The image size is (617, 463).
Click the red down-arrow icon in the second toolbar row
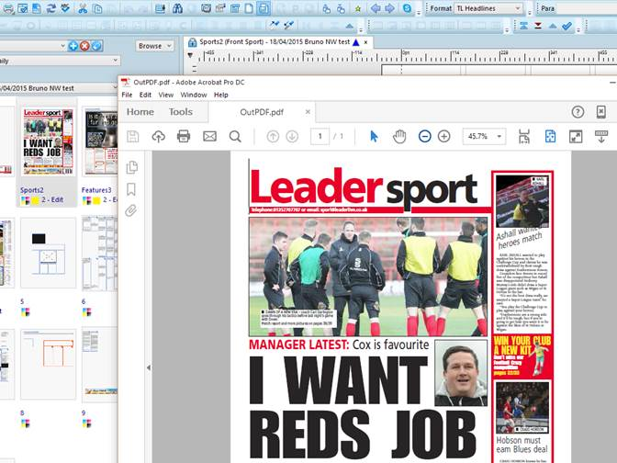pos(538,26)
